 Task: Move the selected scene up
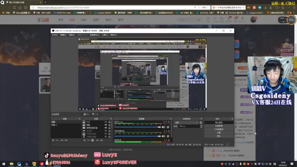pos(62,140)
